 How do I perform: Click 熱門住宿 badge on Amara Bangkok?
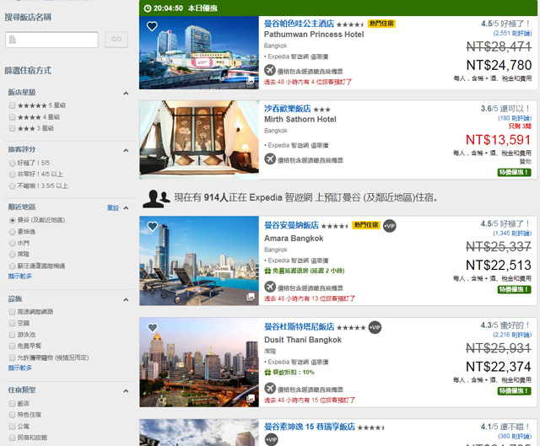366,225
